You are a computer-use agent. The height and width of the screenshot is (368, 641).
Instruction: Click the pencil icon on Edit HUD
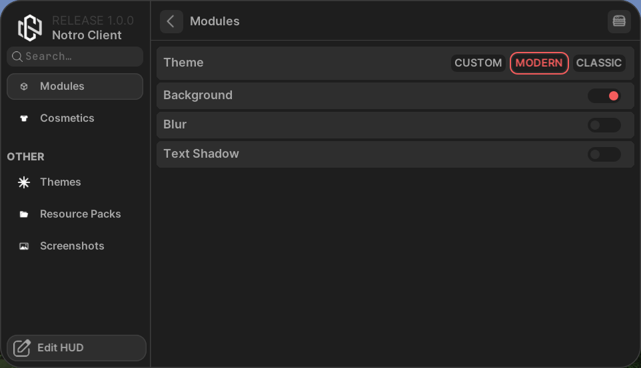coord(23,348)
